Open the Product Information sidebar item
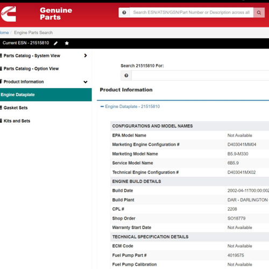269x269 pixels. click(24, 82)
